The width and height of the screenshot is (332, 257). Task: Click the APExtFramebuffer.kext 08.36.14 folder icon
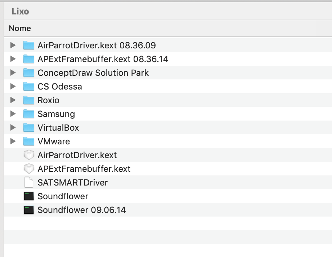tap(29, 59)
